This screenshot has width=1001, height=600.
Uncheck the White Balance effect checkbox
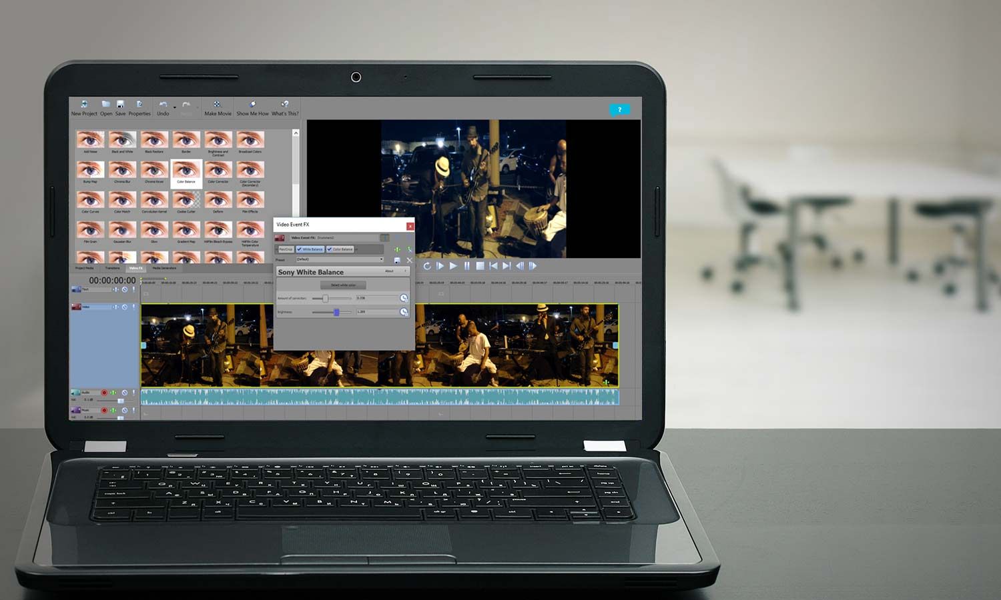click(300, 249)
